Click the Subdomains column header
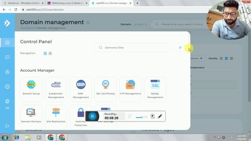Image resolution: width=251 pixels, height=141 pixels. (x=197, y=68)
